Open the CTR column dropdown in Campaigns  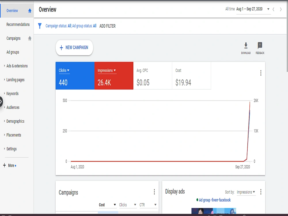[x=148, y=205]
